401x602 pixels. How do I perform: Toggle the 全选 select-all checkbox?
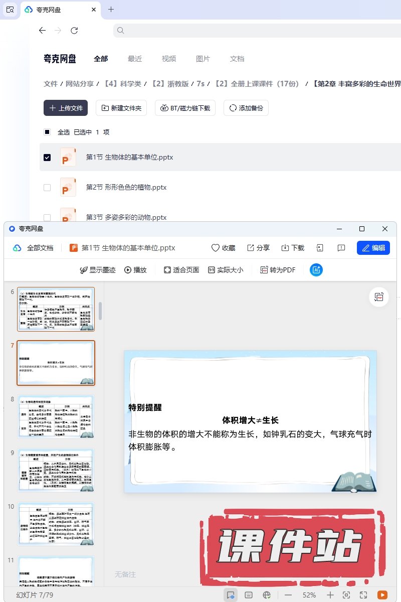[47, 132]
